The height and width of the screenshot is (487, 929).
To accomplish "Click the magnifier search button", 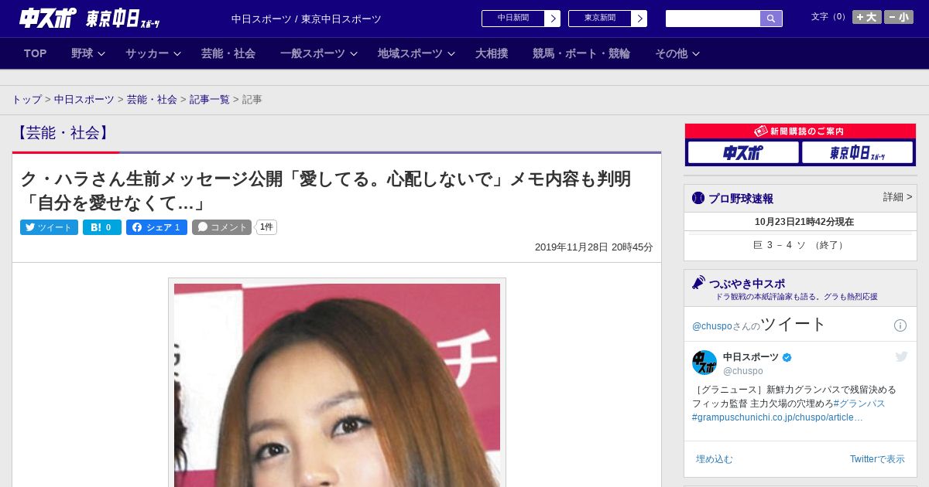I will click(x=771, y=19).
